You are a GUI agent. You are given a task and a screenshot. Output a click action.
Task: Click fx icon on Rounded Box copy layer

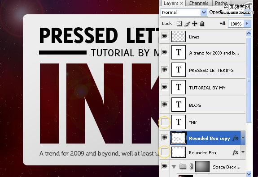236,138
